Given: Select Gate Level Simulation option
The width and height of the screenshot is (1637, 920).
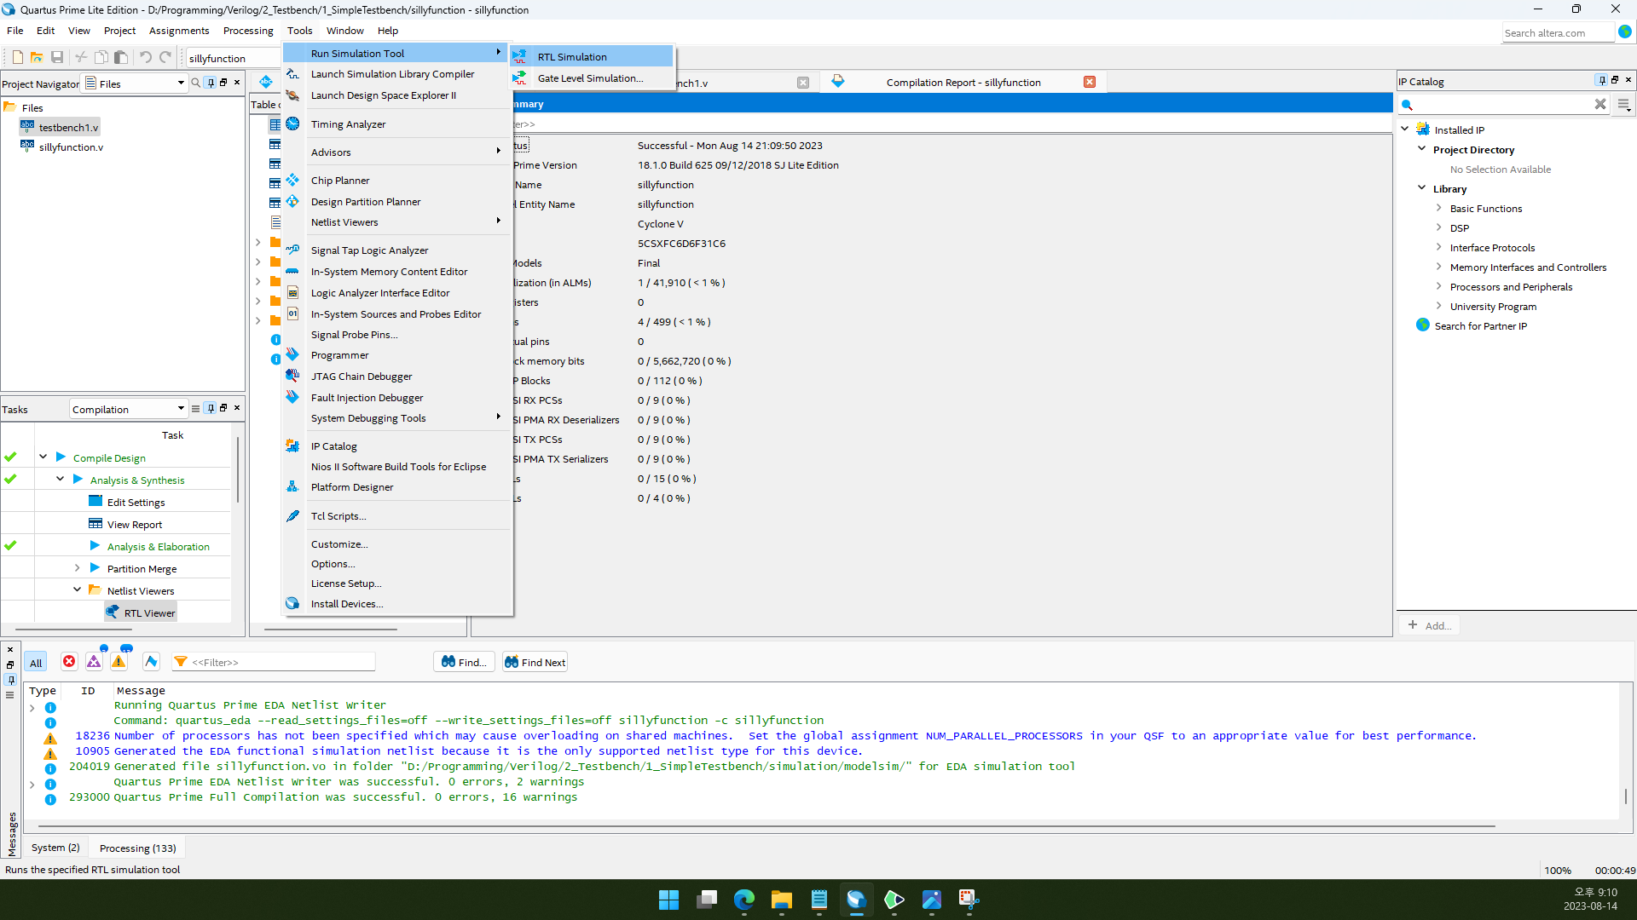Looking at the screenshot, I should (x=589, y=78).
